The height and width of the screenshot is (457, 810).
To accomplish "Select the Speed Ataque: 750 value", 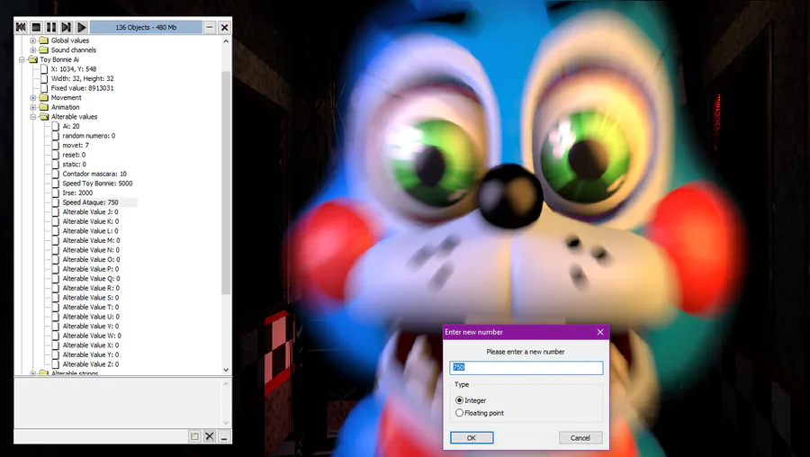I will pyautogui.click(x=90, y=202).
